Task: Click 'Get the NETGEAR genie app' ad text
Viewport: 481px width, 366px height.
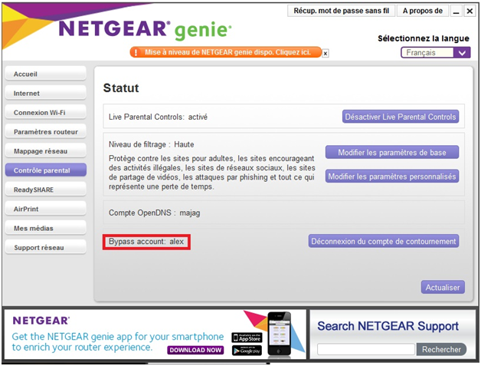Action: 118,341
